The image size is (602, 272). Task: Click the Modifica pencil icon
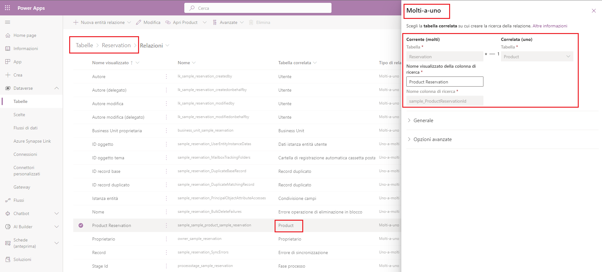(x=138, y=22)
